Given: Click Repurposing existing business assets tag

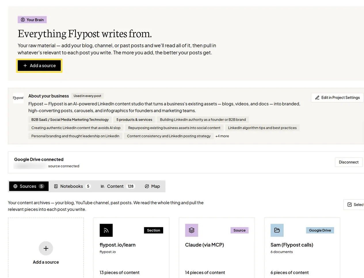Looking at the screenshot, I should 174,128.
